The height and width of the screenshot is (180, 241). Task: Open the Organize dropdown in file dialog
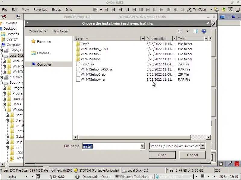(x=37, y=31)
